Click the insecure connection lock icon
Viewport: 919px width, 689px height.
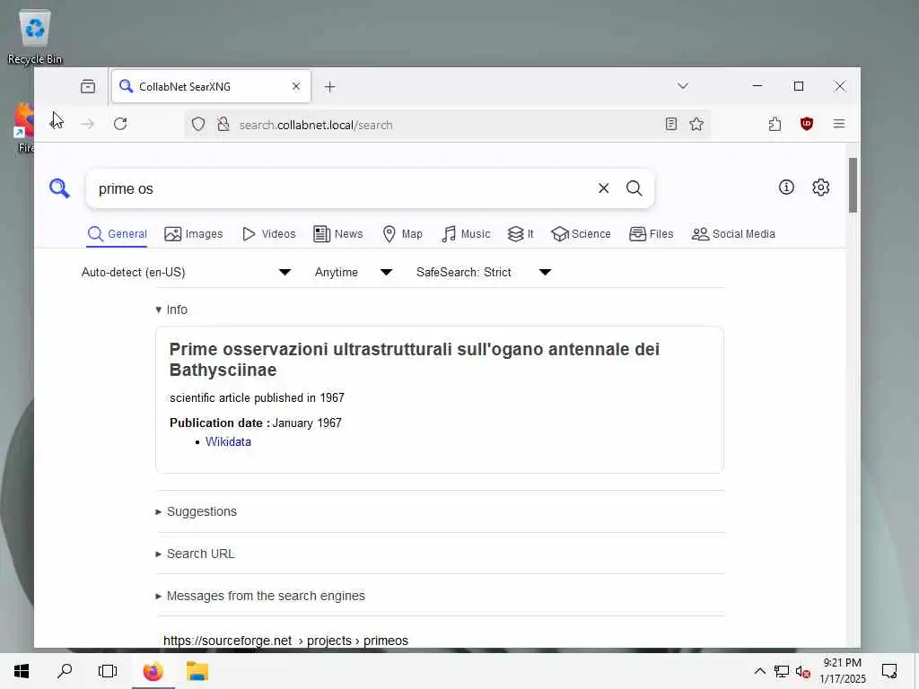click(223, 124)
